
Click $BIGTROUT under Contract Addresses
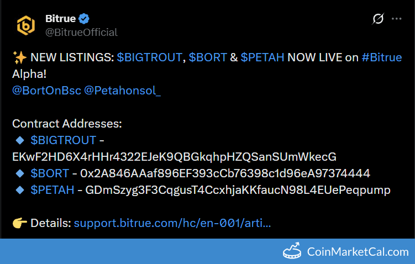(x=64, y=140)
